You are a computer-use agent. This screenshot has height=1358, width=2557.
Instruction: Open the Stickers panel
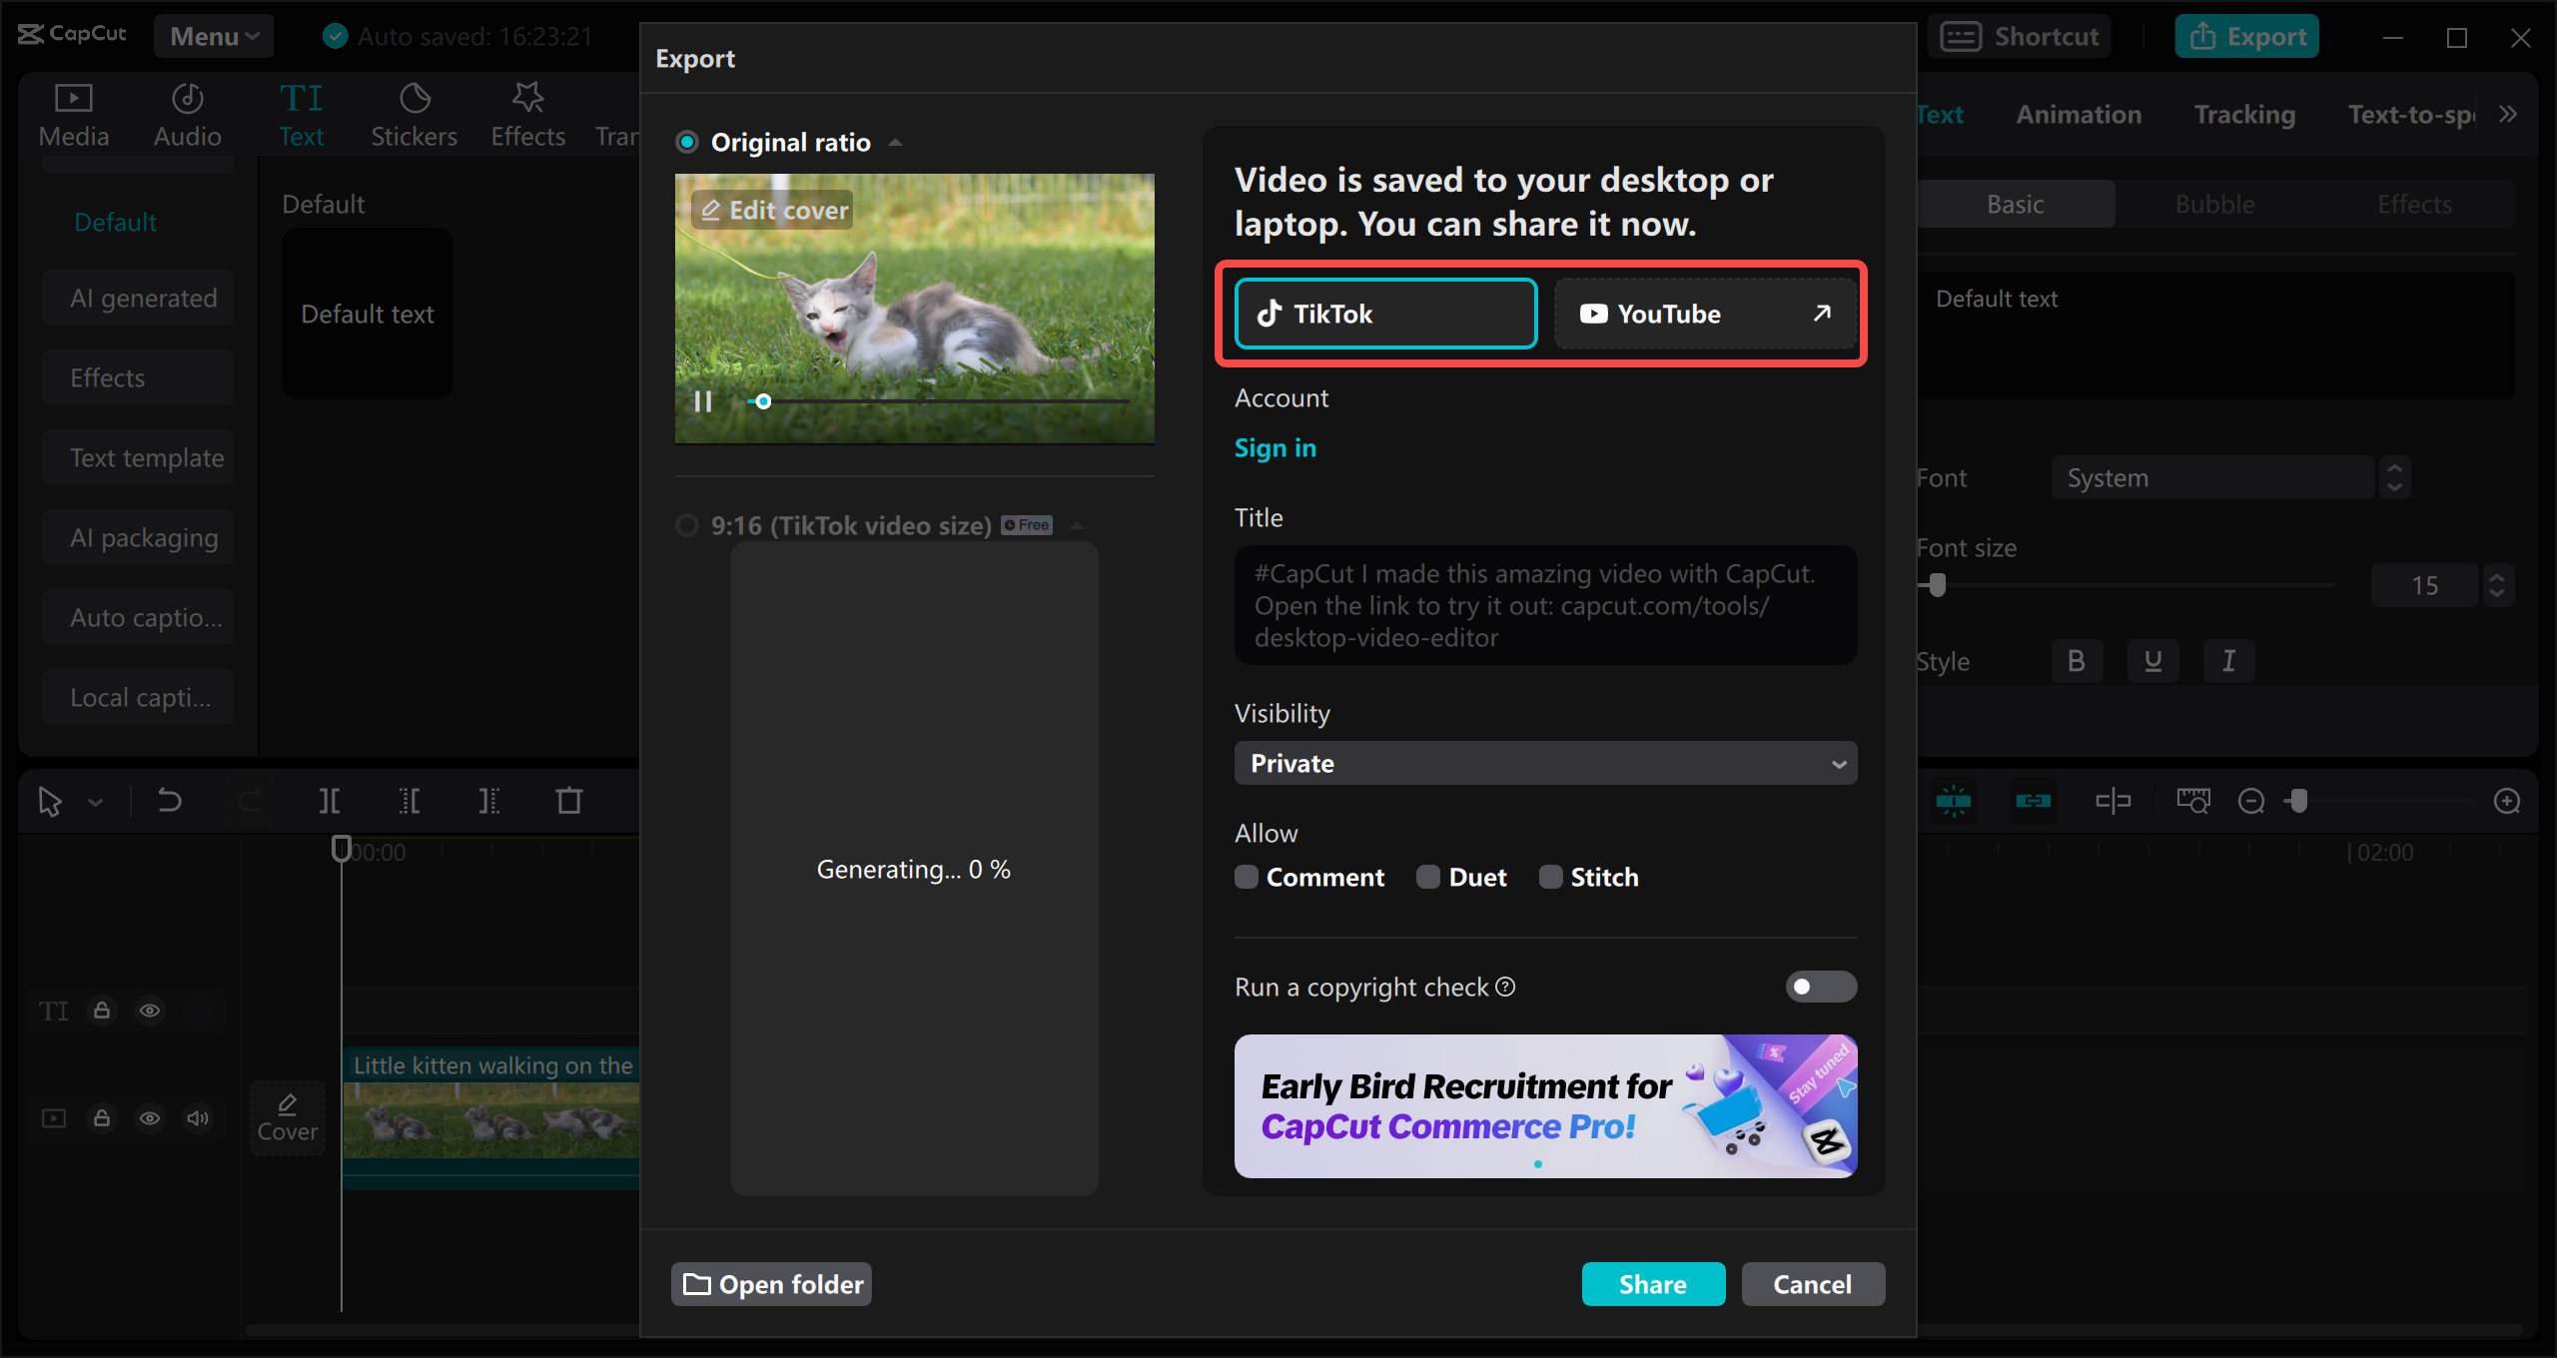414,116
